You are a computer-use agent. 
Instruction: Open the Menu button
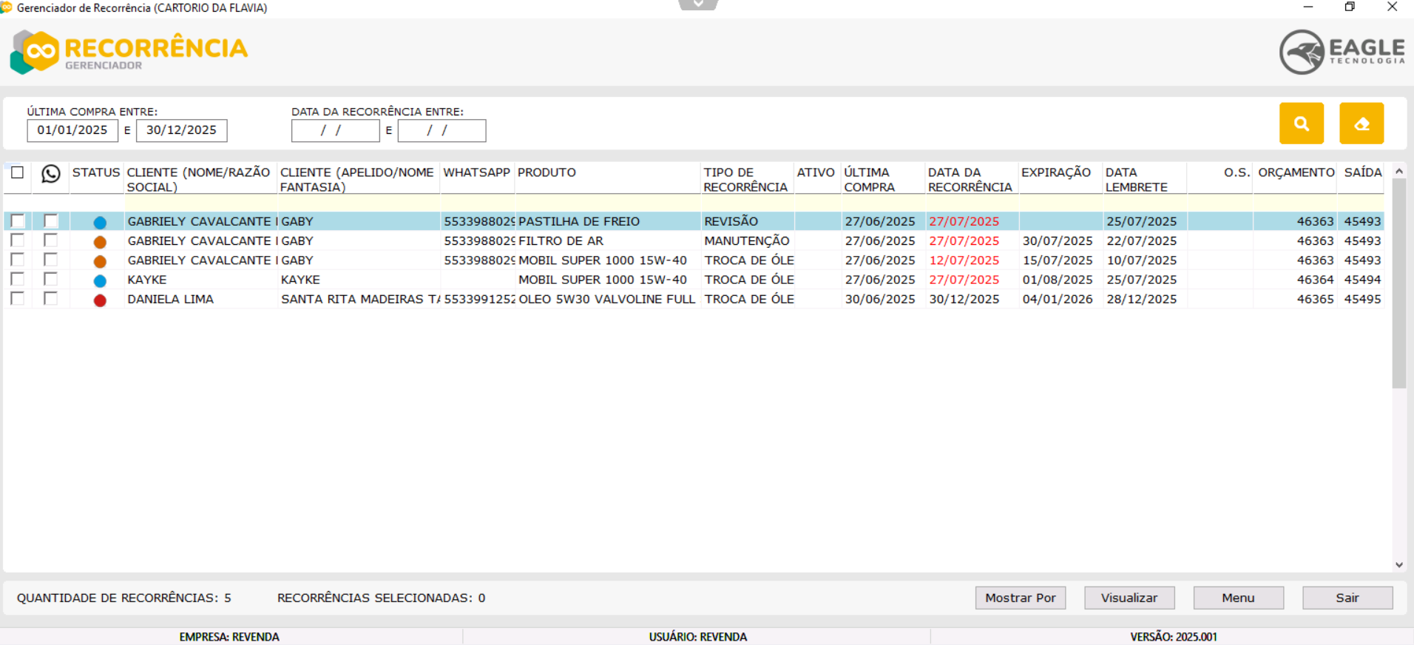1238,598
